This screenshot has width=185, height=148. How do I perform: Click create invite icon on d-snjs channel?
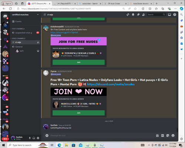38,42
